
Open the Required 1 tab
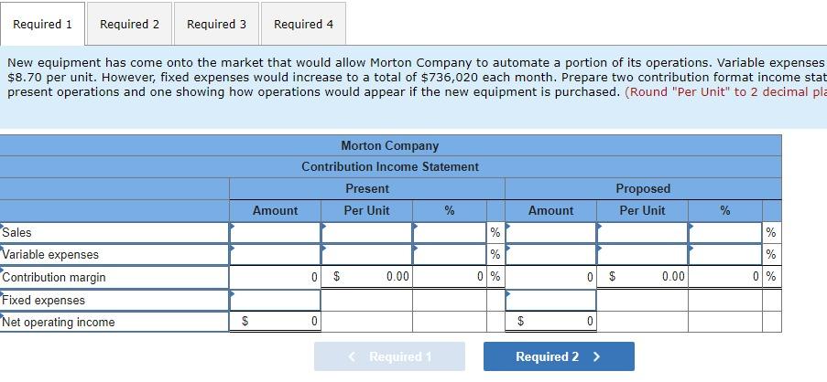(42, 24)
